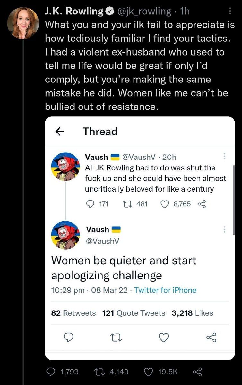The image size is (242, 385).
Task: Share the main tweet via bottom share icon
Action: pyautogui.click(x=196, y=372)
